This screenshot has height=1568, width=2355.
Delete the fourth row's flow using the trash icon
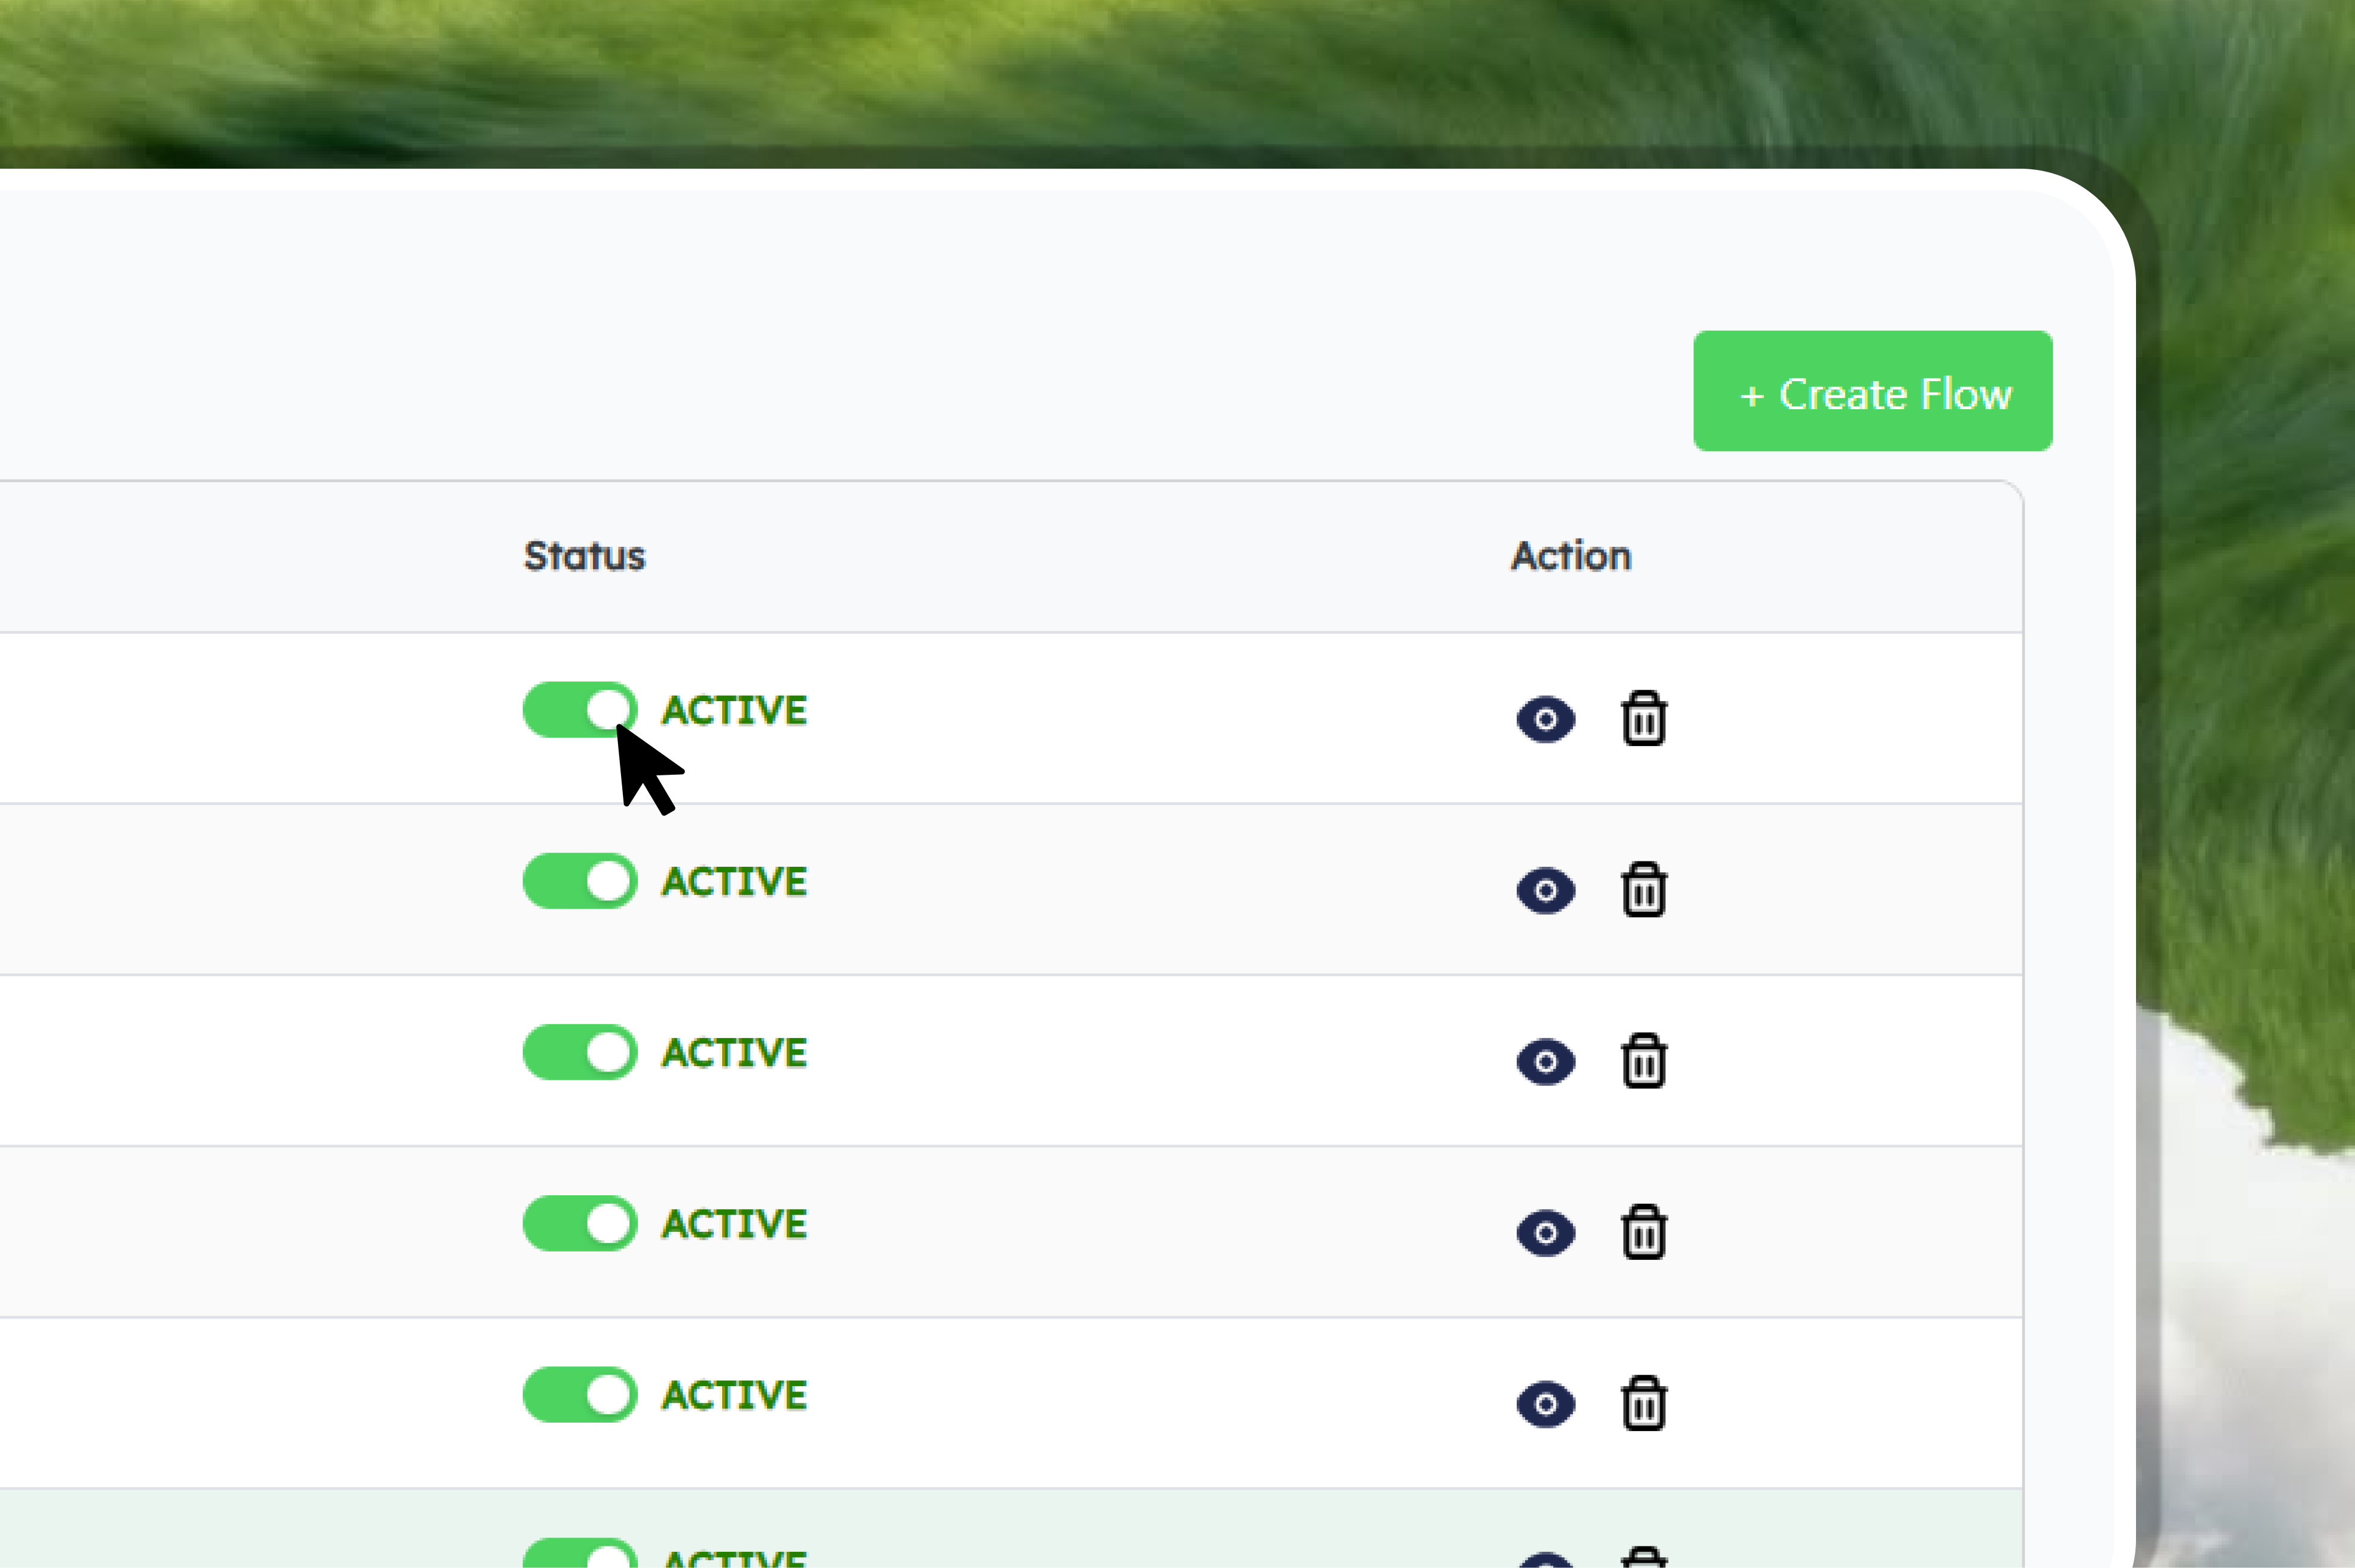[x=1643, y=1232]
